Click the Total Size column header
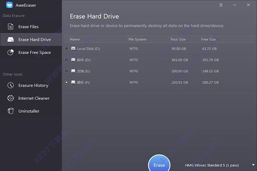This screenshot has width=257, height=171. [178, 39]
